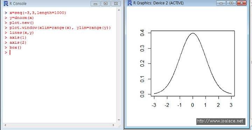Click the x-axis label 0 in plot
Image resolution: width=252 pixels, height=130 pixels.
(192, 105)
